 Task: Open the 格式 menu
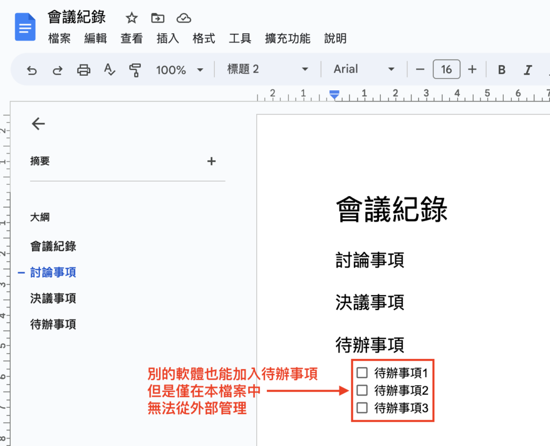click(x=204, y=39)
